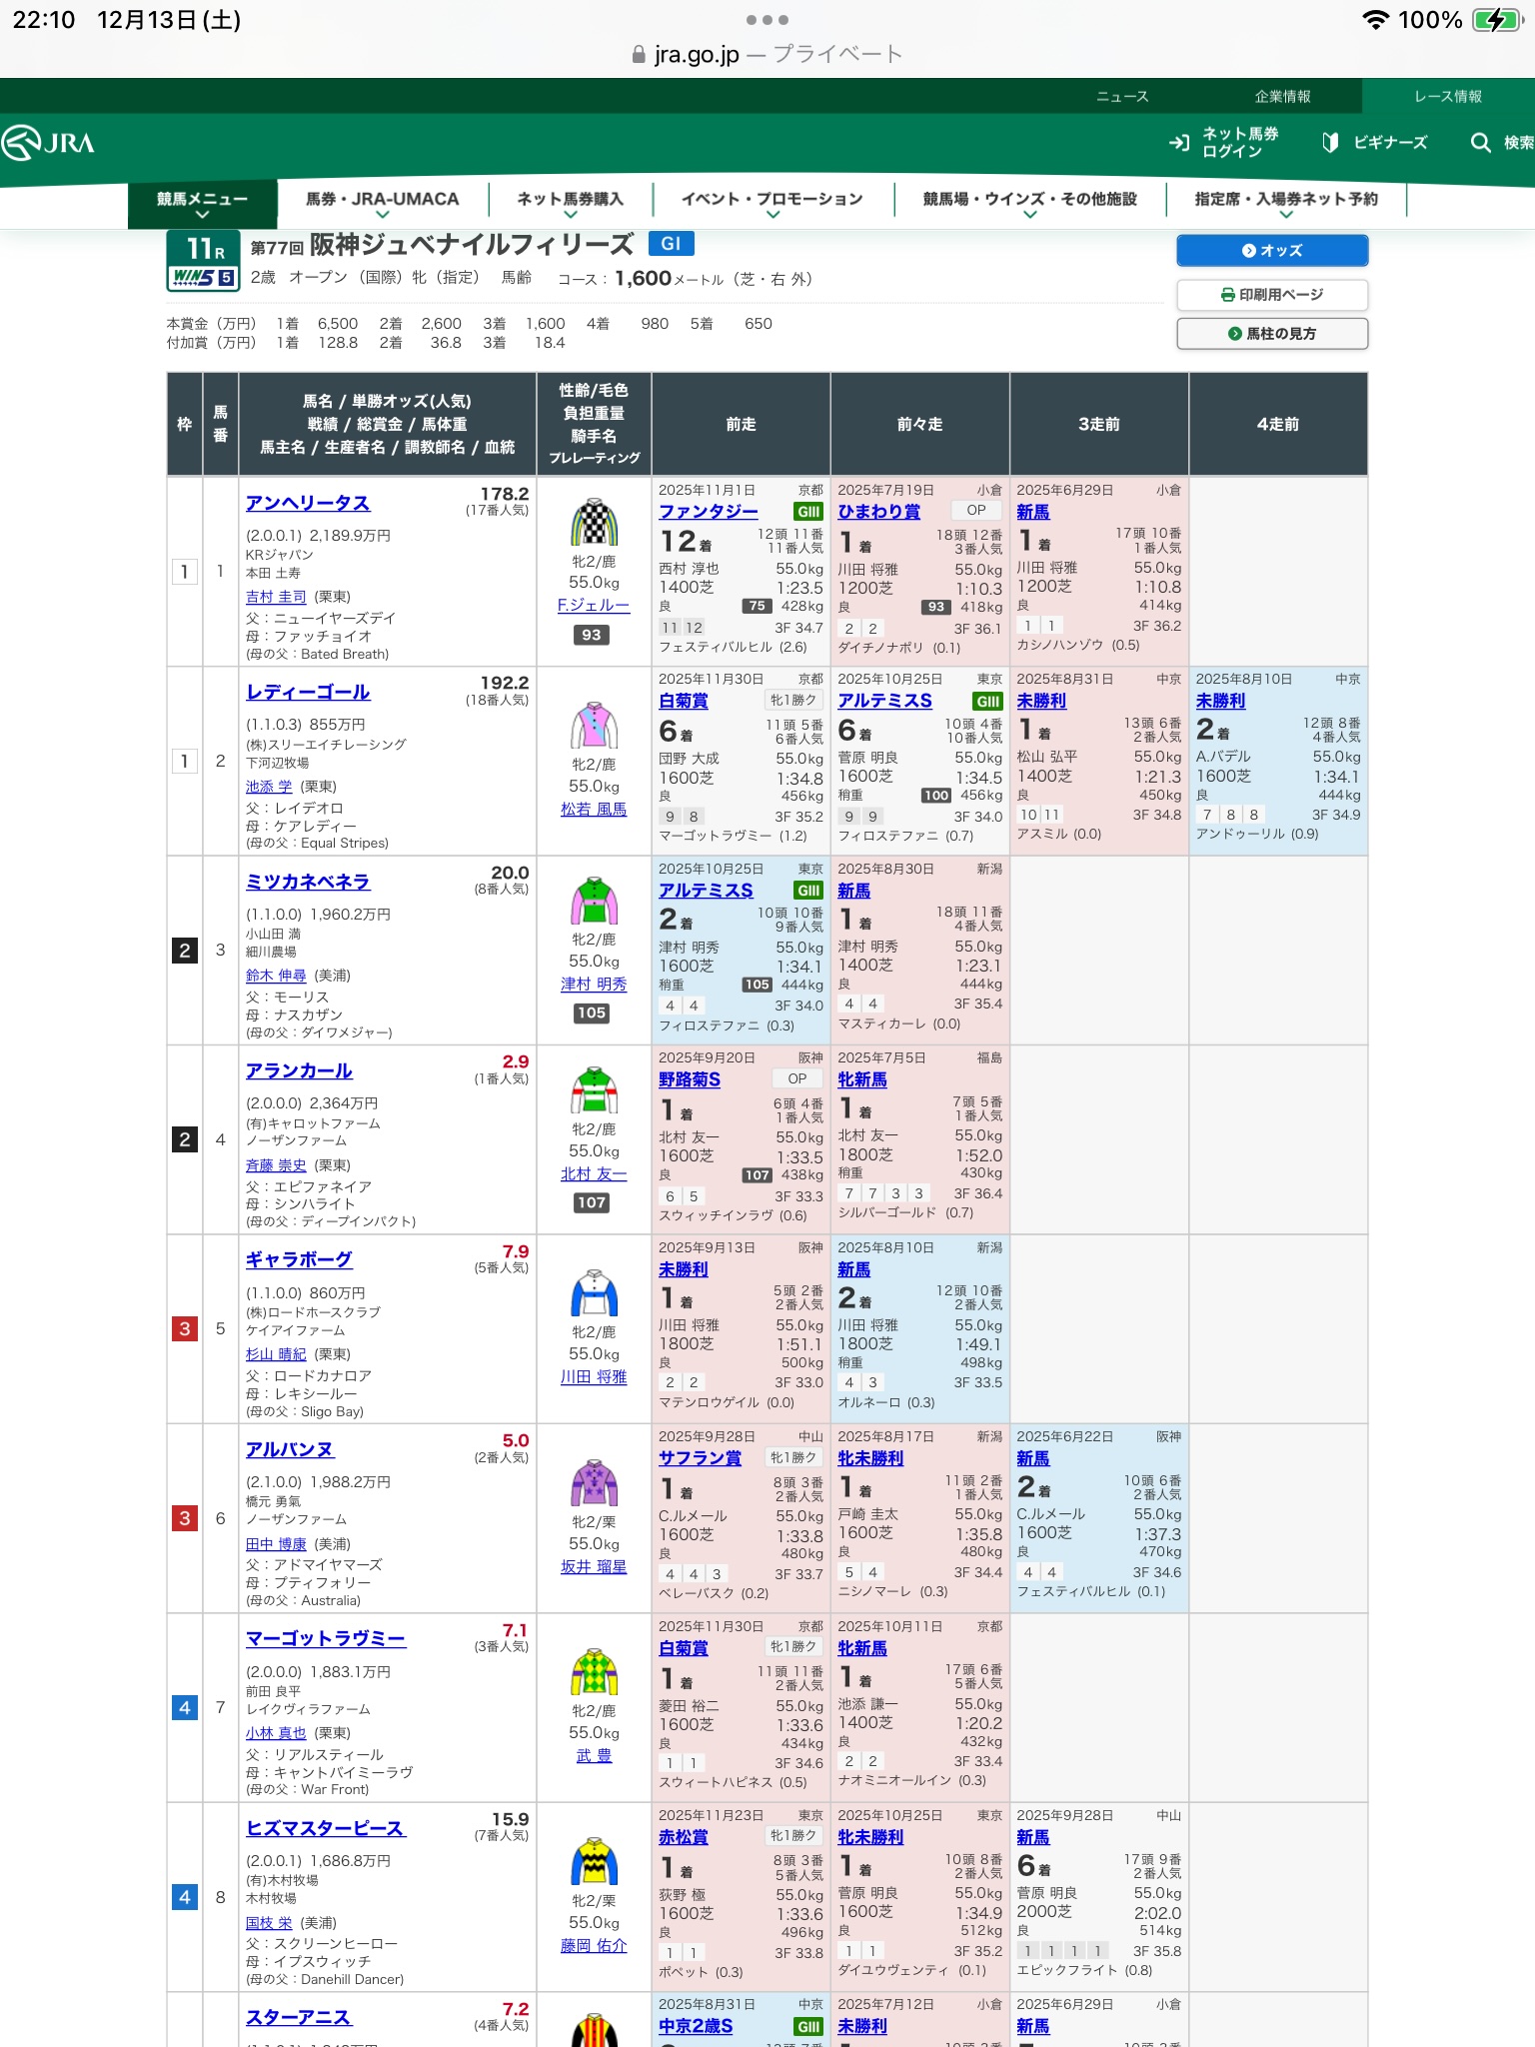Image resolution: width=1535 pixels, height=2047 pixels.
Task: Click the 印刷用ページ button
Action: coord(1272,295)
